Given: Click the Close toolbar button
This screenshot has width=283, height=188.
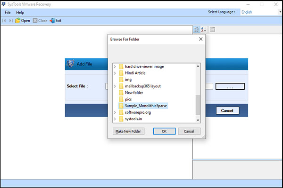Looking at the screenshot, I should [x=40, y=21].
